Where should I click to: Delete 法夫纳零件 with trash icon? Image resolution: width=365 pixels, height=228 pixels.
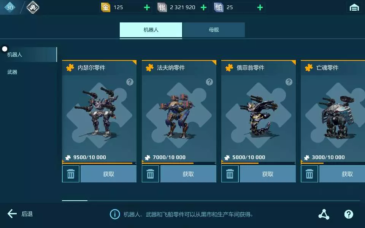pos(151,174)
